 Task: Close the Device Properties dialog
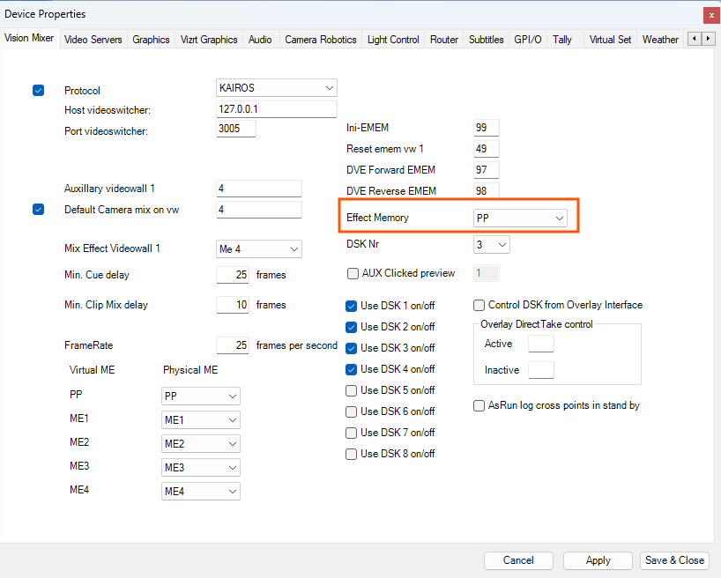710,15
